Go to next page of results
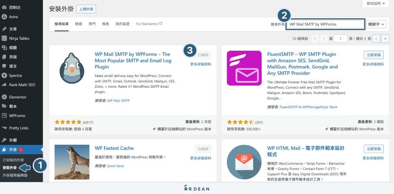The width and height of the screenshot is (394, 194). tap(376, 39)
